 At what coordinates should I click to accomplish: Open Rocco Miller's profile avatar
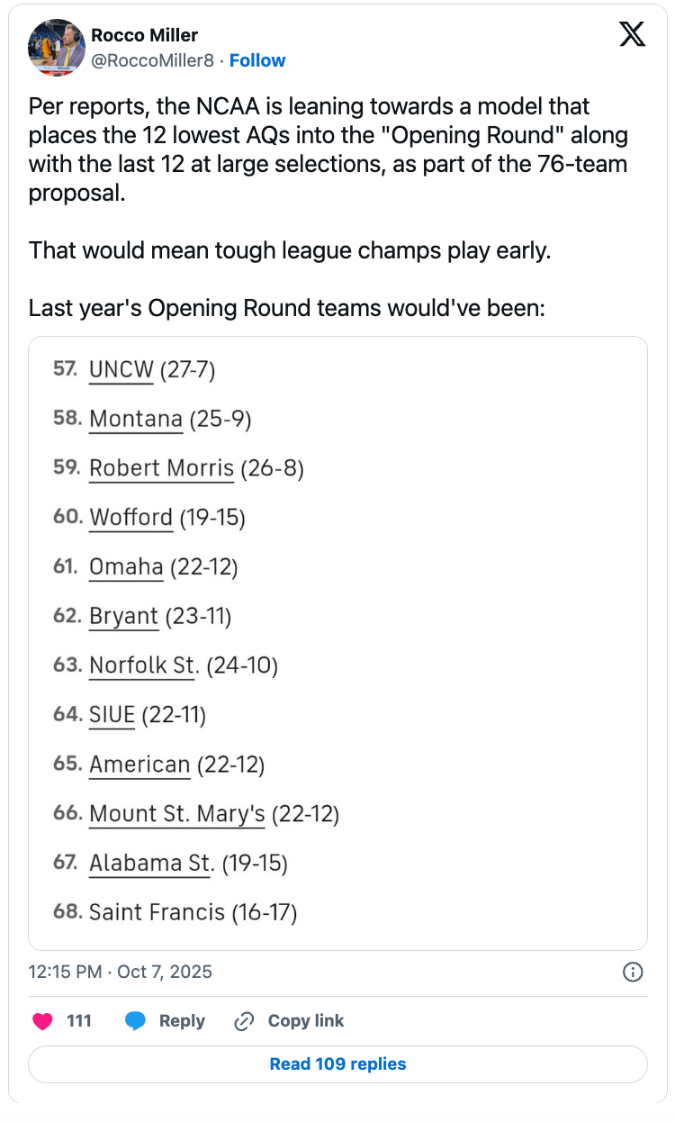pos(56,47)
